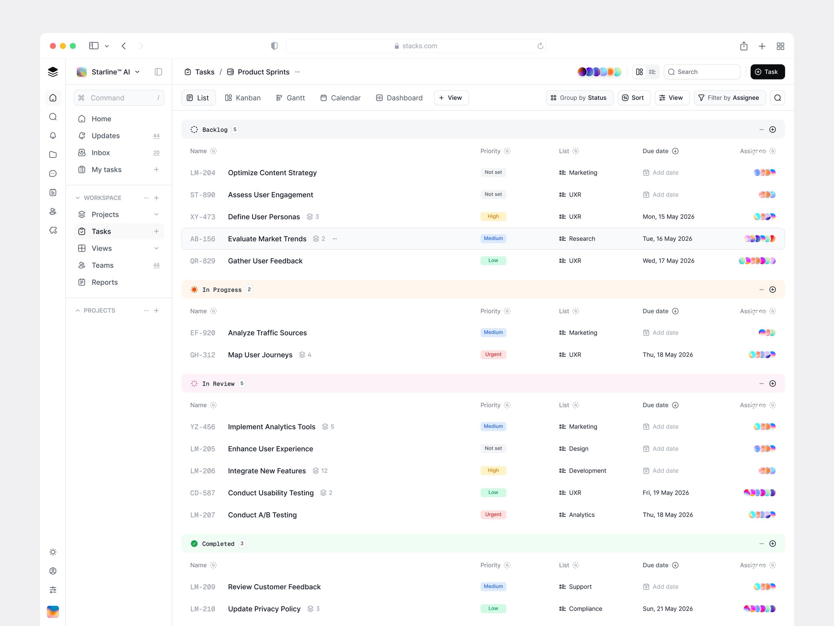This screenshot has width=834, height=626.
Task: Open In Progress group options menu
Action: point(762,290)
